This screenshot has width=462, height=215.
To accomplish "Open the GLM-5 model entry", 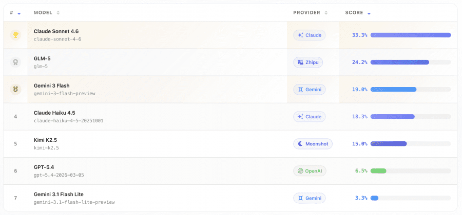I will 42,58.
